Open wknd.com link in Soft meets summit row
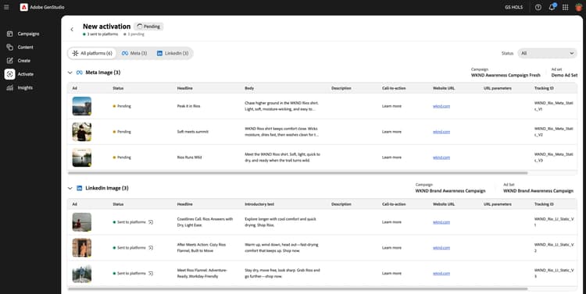586x294 pixels. coord(441,132)
